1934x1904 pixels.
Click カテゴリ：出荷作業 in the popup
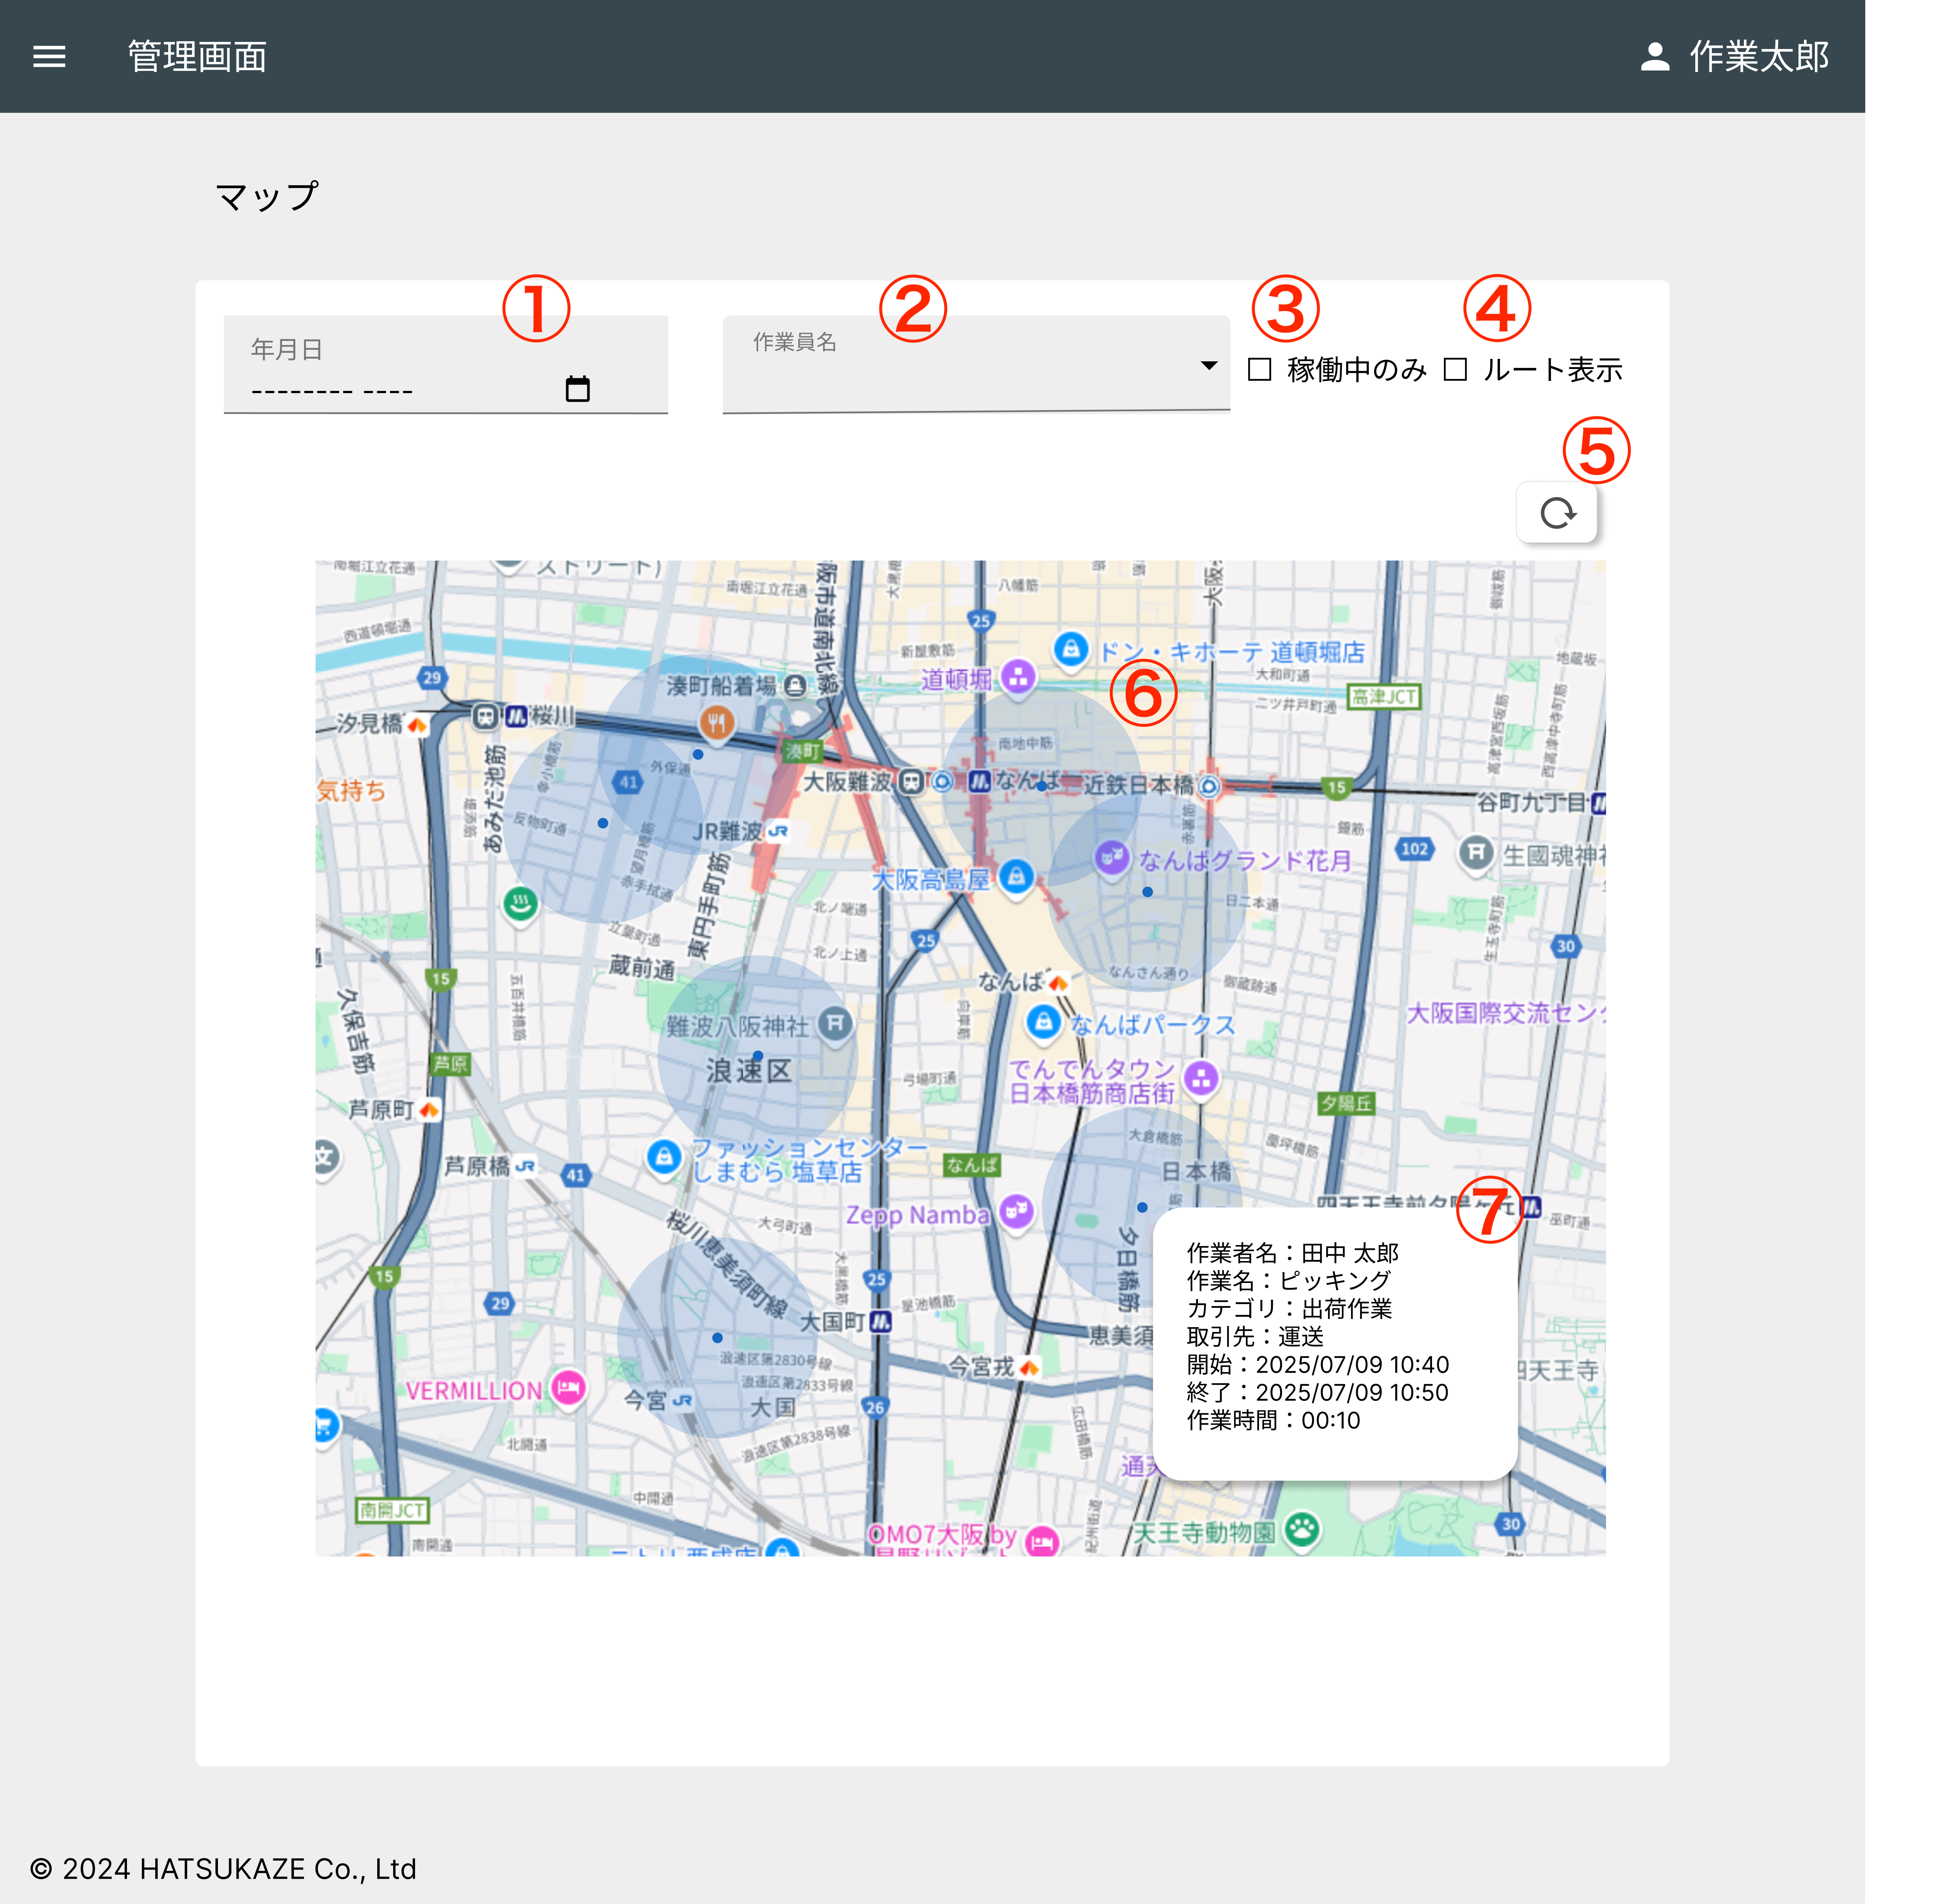pos(1289,1309)
